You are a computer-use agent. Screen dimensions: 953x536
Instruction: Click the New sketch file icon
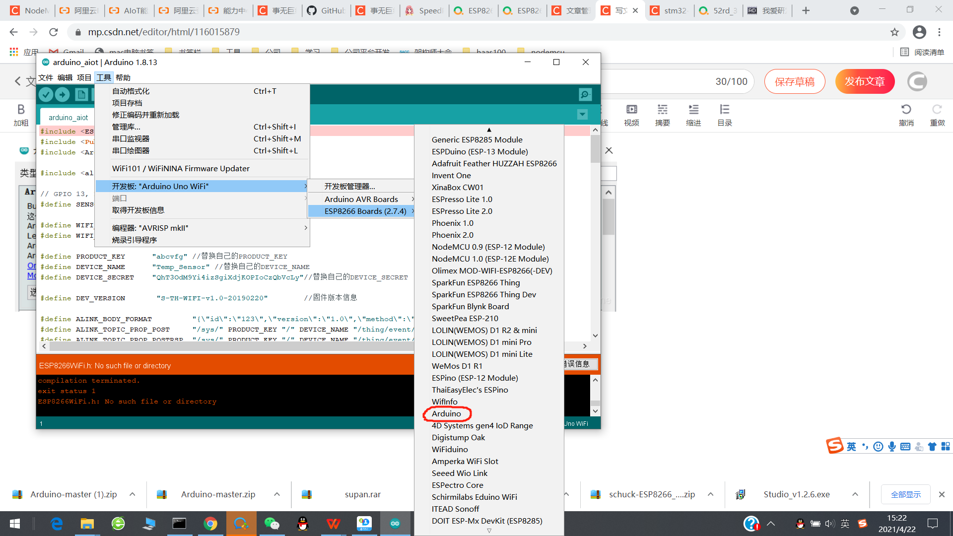81,94
